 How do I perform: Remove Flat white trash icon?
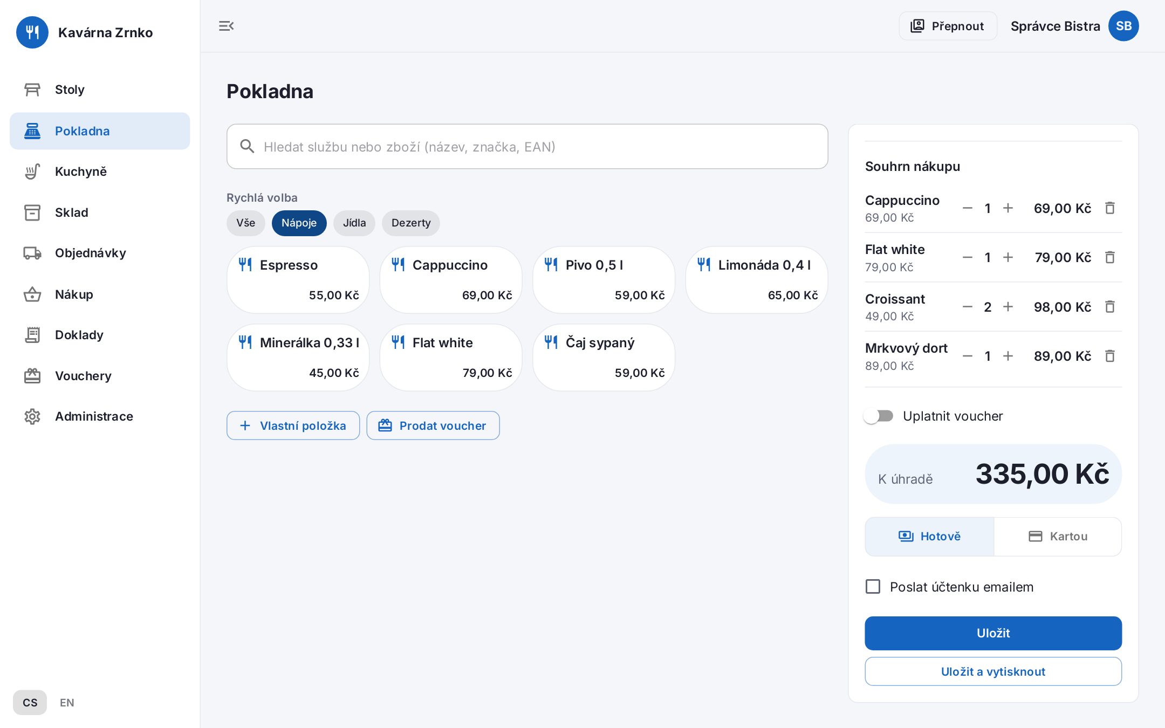pos(1109,257)
